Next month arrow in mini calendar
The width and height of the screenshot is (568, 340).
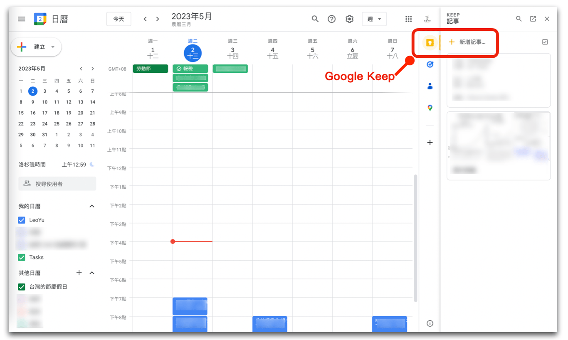(x=93, y=69)
